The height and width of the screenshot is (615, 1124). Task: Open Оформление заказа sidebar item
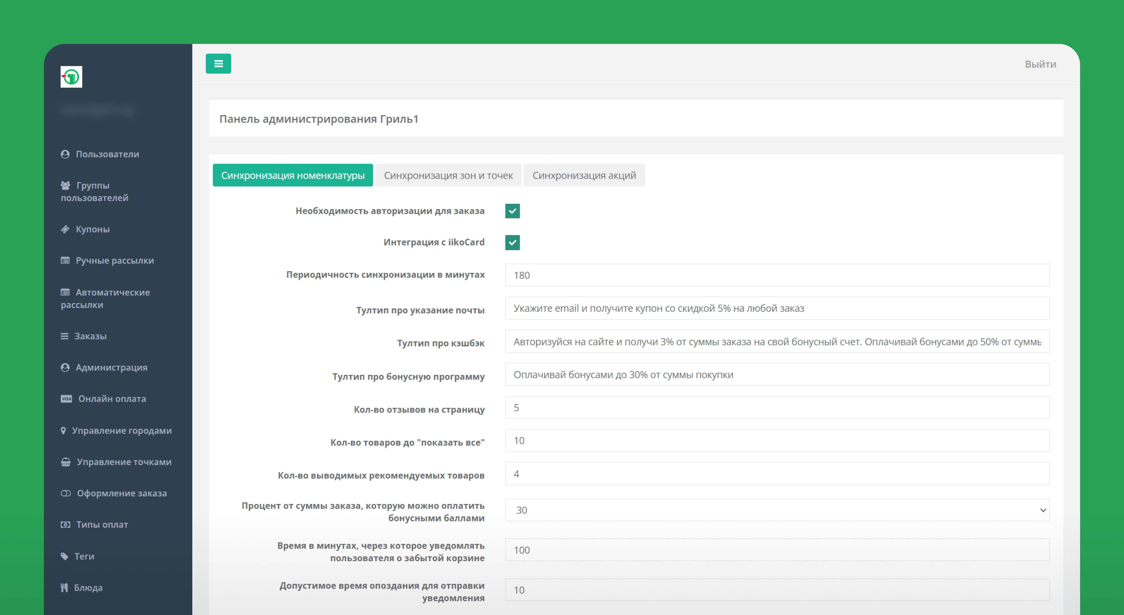pyautogui.click(x=121, y=493)
